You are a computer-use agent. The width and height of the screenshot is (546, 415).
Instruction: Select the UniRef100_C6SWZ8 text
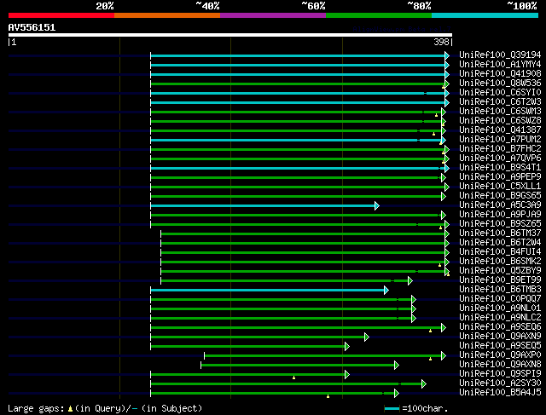pos(500,121)
